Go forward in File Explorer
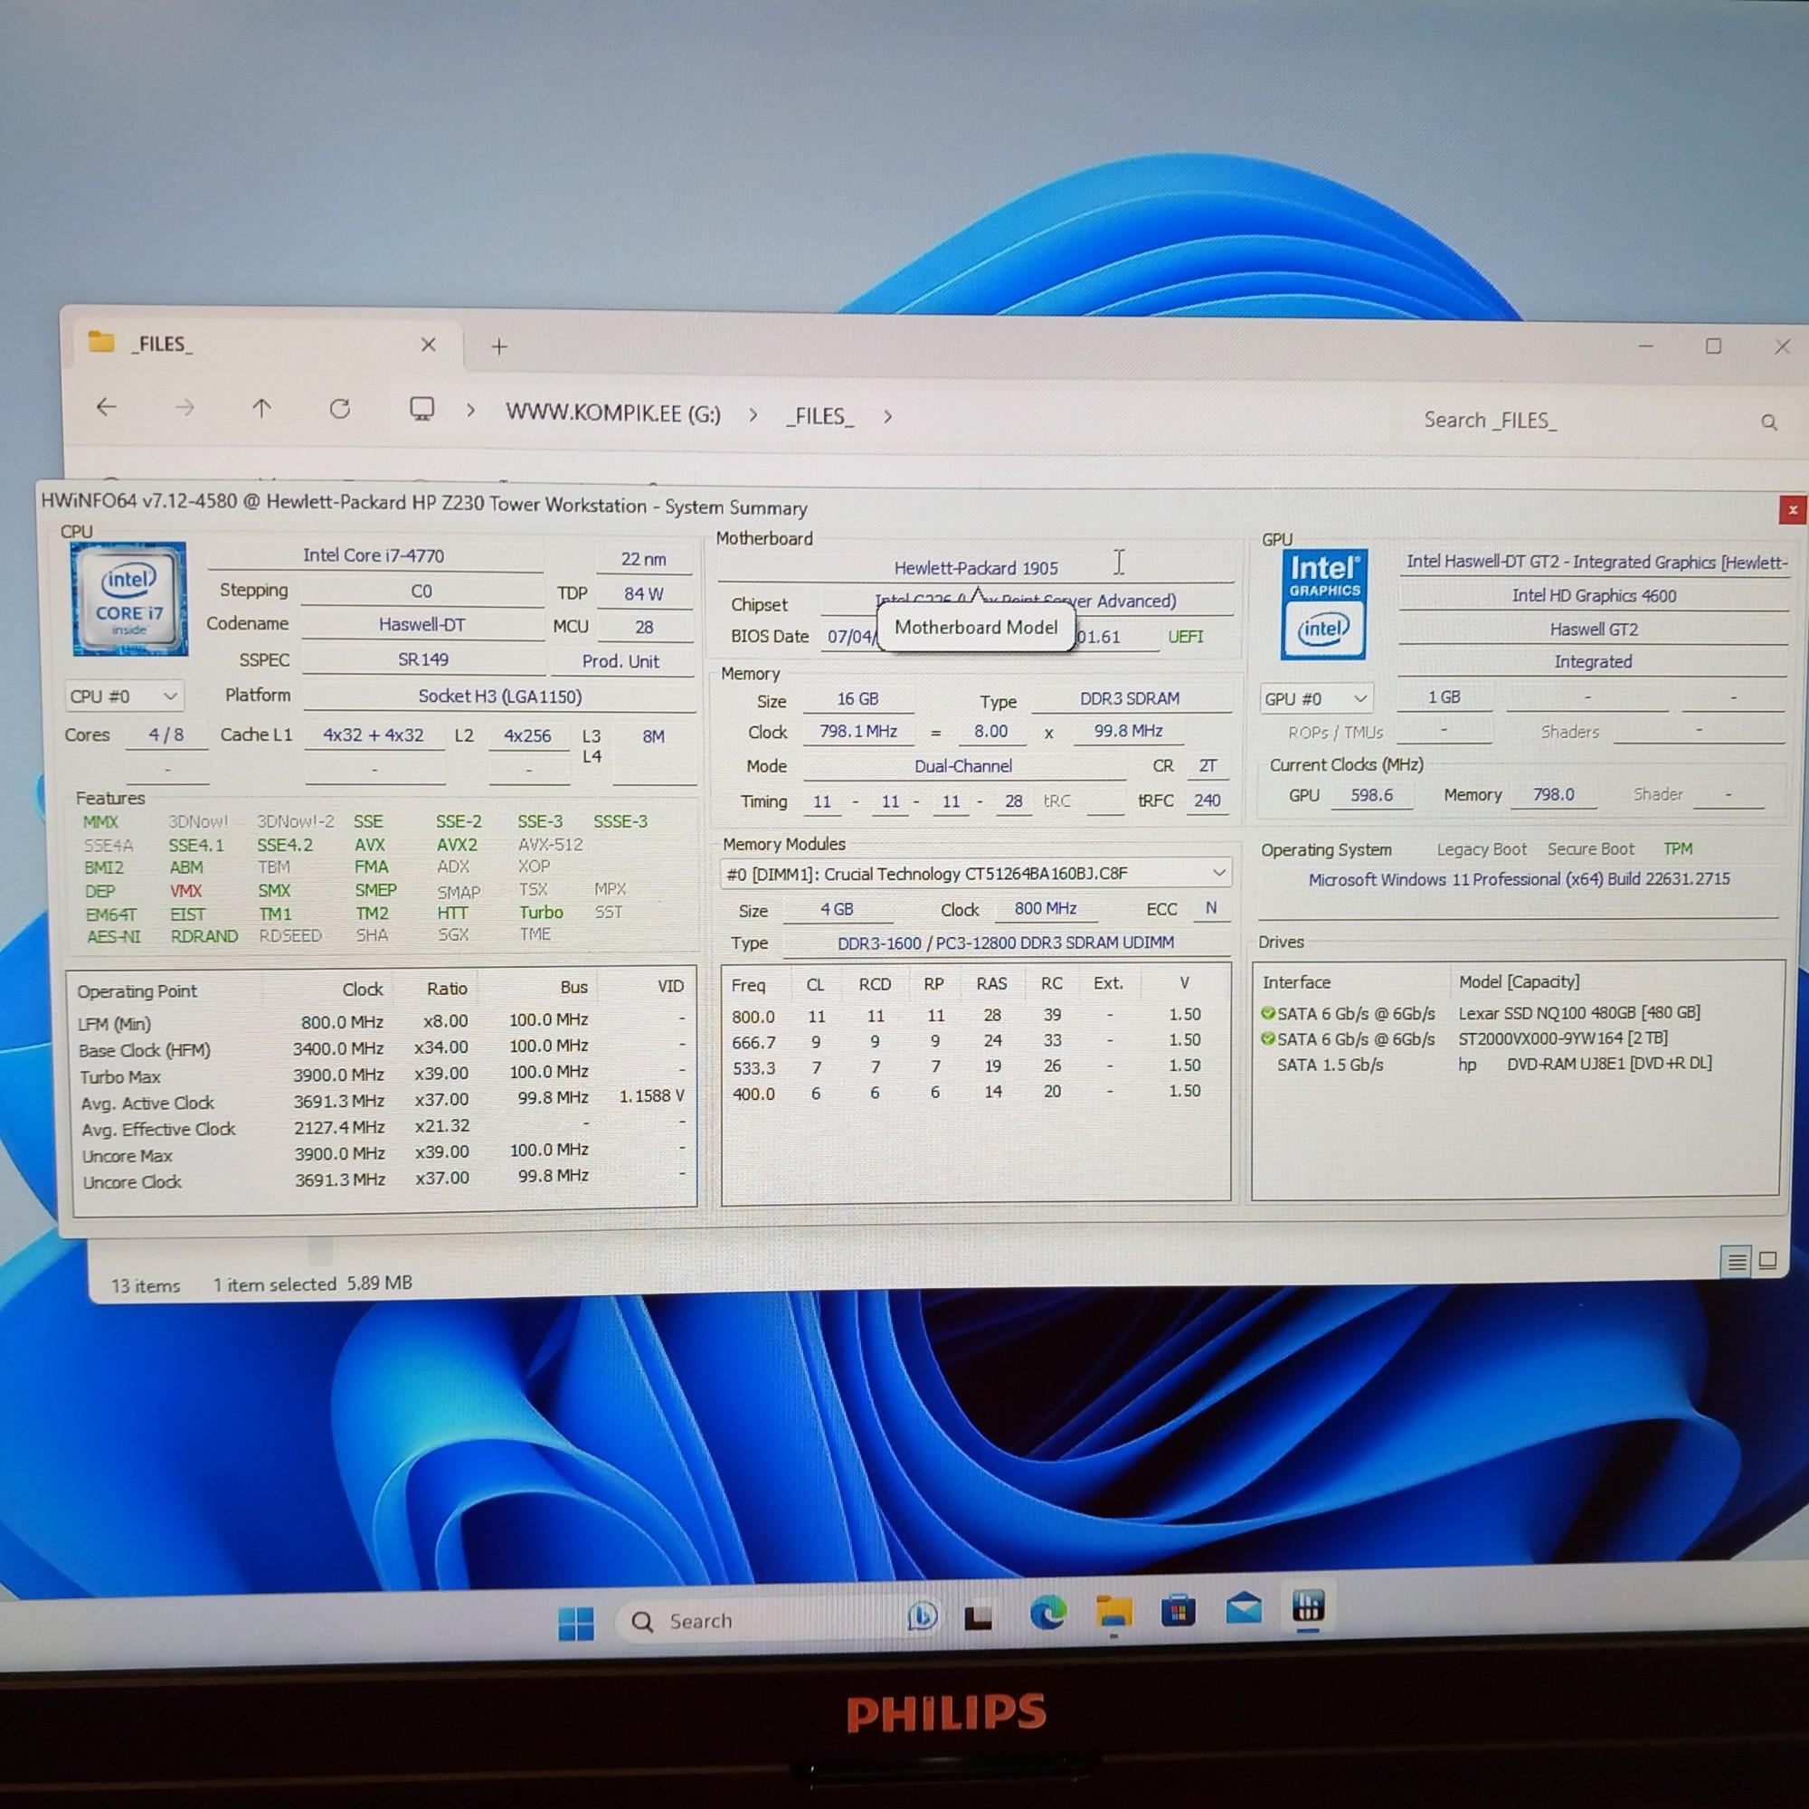 (x=185, y=407)
